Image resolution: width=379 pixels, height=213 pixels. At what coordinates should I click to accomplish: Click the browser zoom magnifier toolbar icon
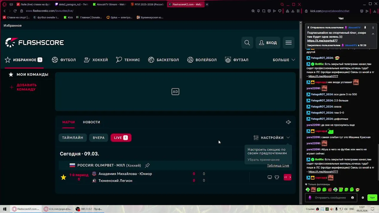click(x=253, y=11)
